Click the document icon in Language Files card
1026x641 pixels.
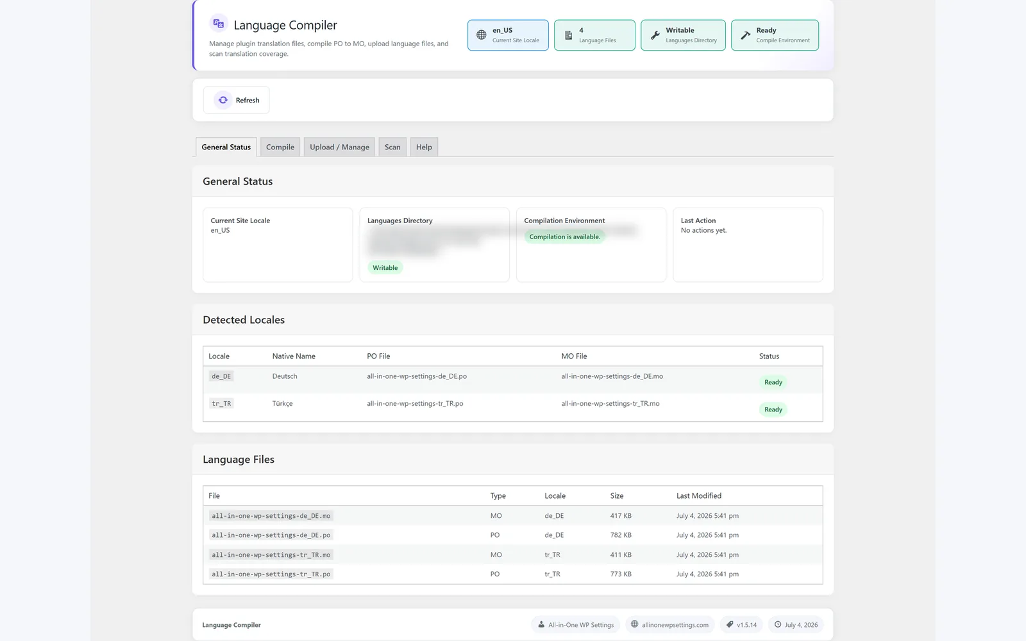[568, 35]
